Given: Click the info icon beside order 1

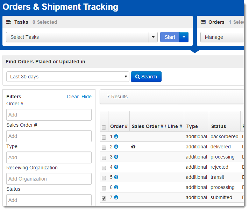Looking at the screenshot, I should point(116,136).
